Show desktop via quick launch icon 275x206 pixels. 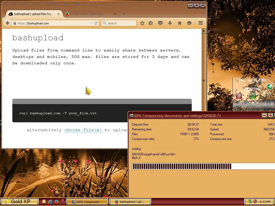tap(44, 201)
